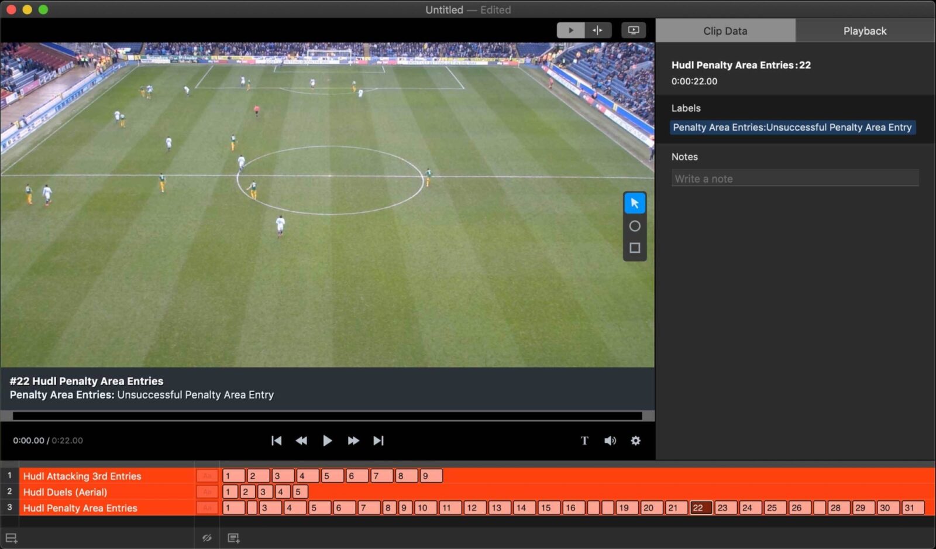Screen dimensions: 936x549
Task: Switch to split clip mode in the segmented control
Action: (x=598, y=29)
